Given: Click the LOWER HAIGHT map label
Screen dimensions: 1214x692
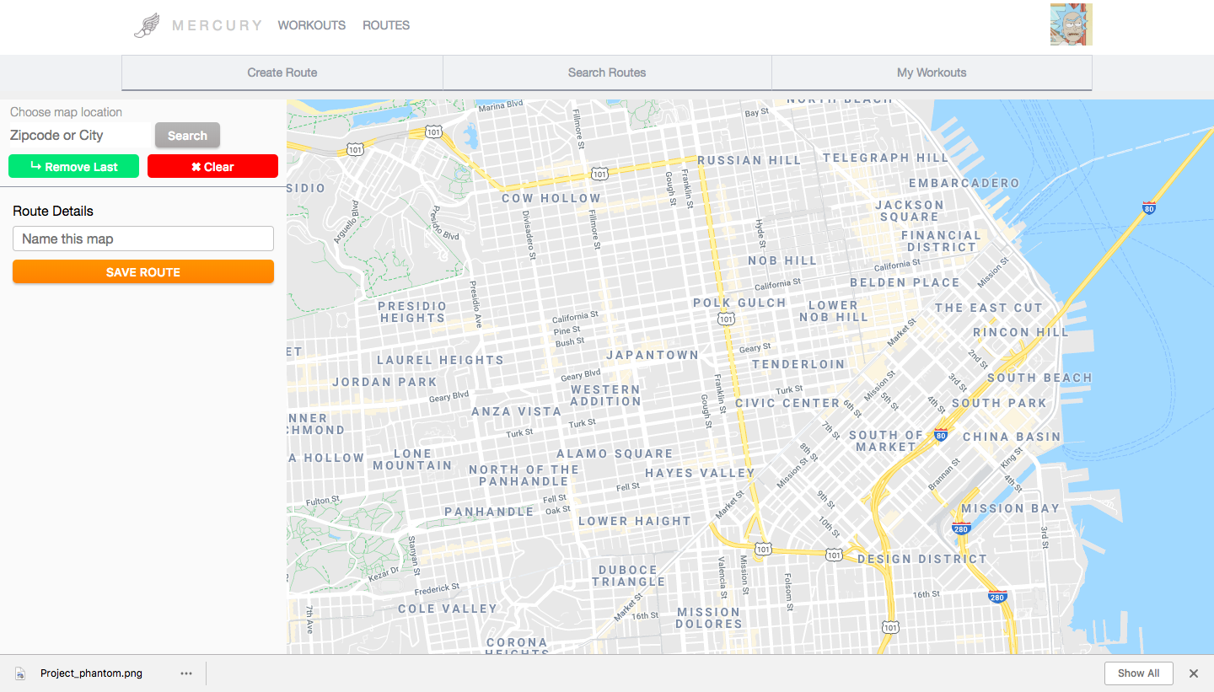Looking at the screenshot, I should click(x=635, y=521).
